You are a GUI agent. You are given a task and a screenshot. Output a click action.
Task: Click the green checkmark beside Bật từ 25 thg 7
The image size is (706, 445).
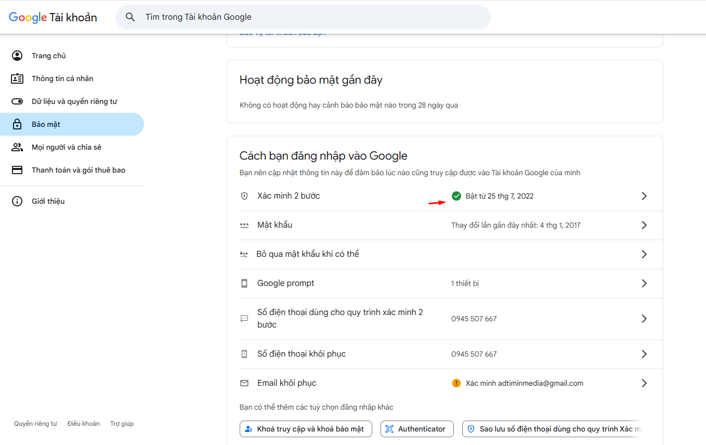click(456, 196)
